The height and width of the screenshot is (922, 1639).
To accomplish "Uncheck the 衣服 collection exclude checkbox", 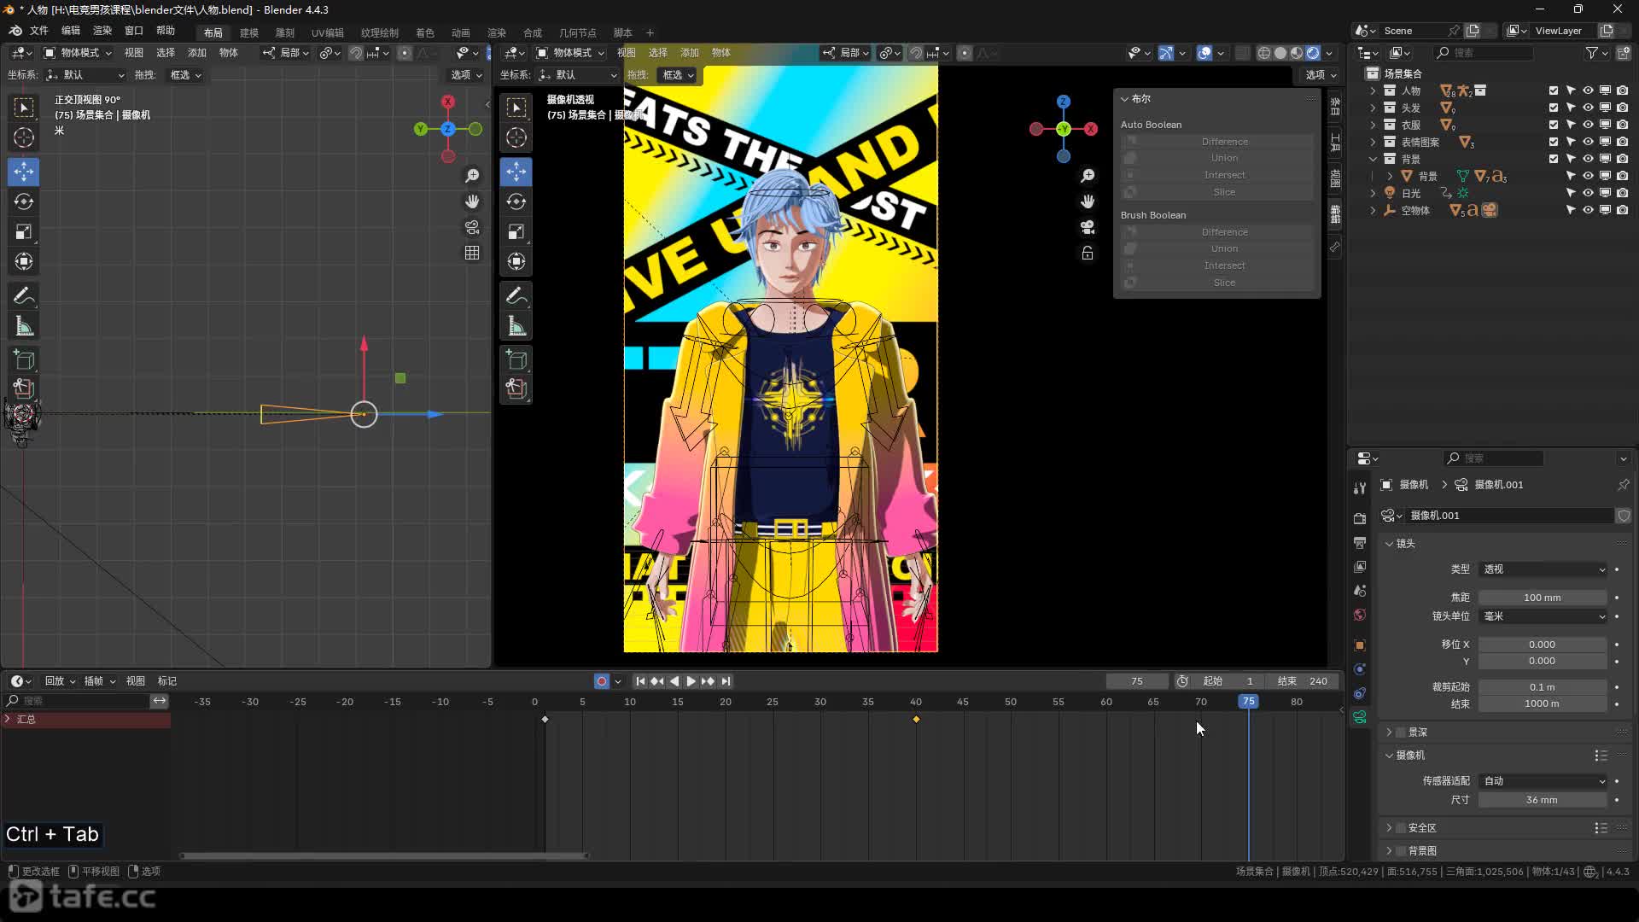I will tap(1554, 125).
